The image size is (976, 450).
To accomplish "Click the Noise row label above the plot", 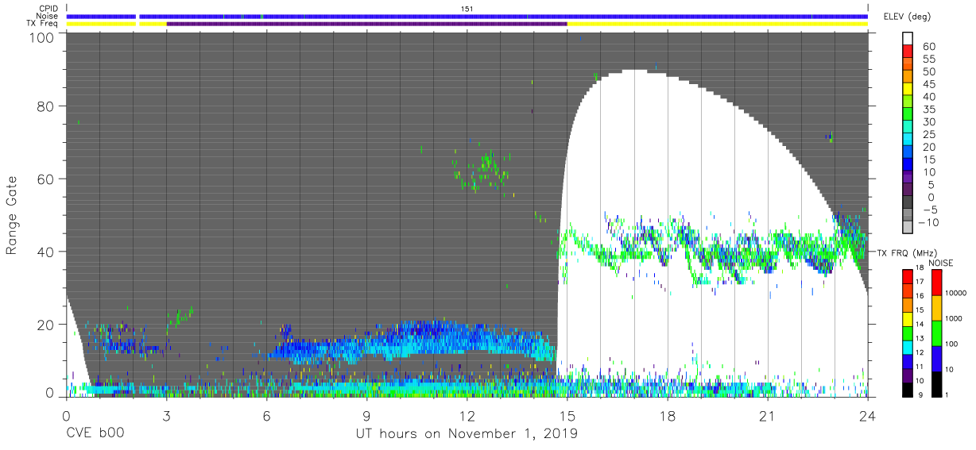I will click(x=48, y=16).
